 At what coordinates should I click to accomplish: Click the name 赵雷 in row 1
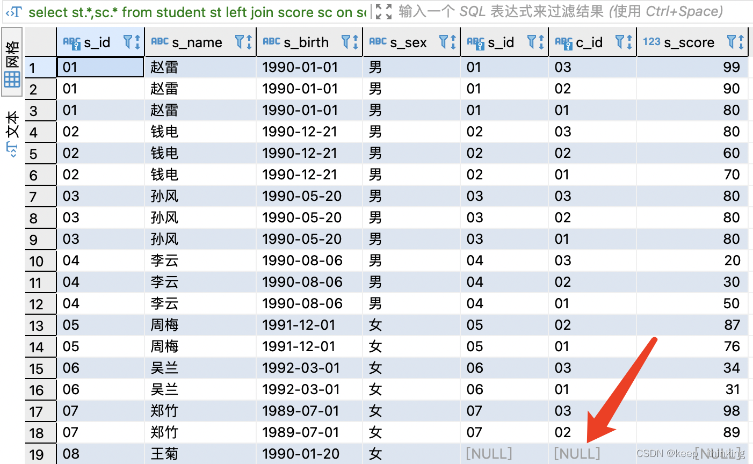point(164,67)
